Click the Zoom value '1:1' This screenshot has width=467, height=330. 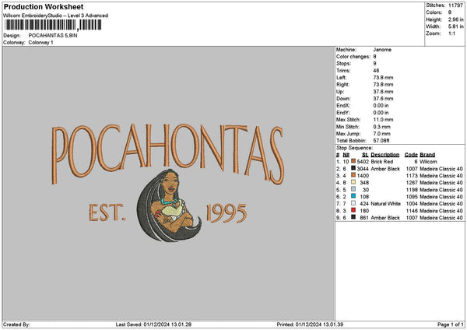[x=451, y=33]
